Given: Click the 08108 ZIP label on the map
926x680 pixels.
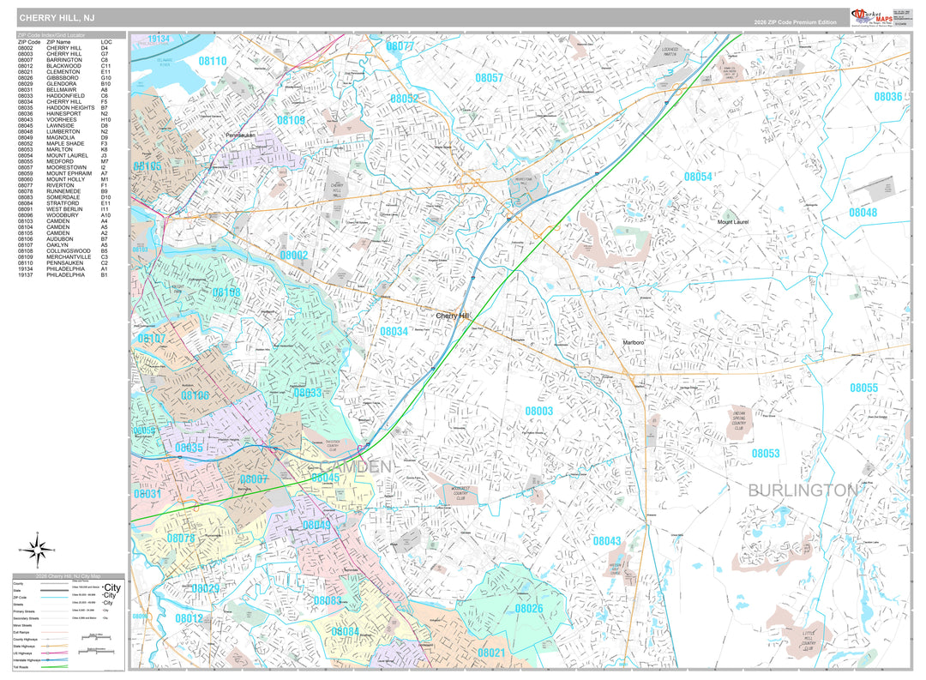Looking at the screenshot, I should tap(226, 292).
